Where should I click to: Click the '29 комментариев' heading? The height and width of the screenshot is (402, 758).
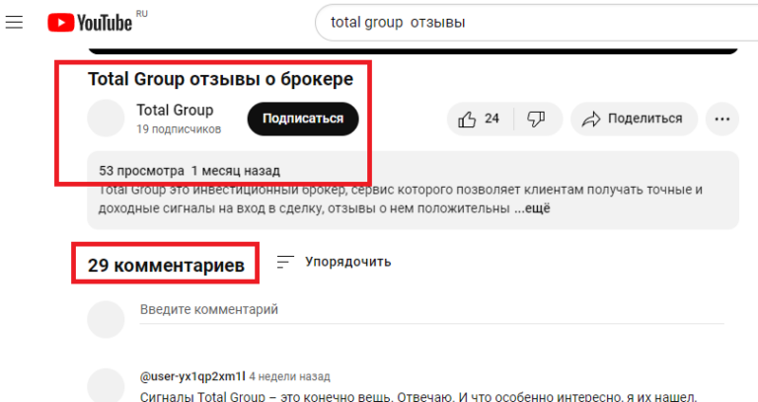click(166, 265)
